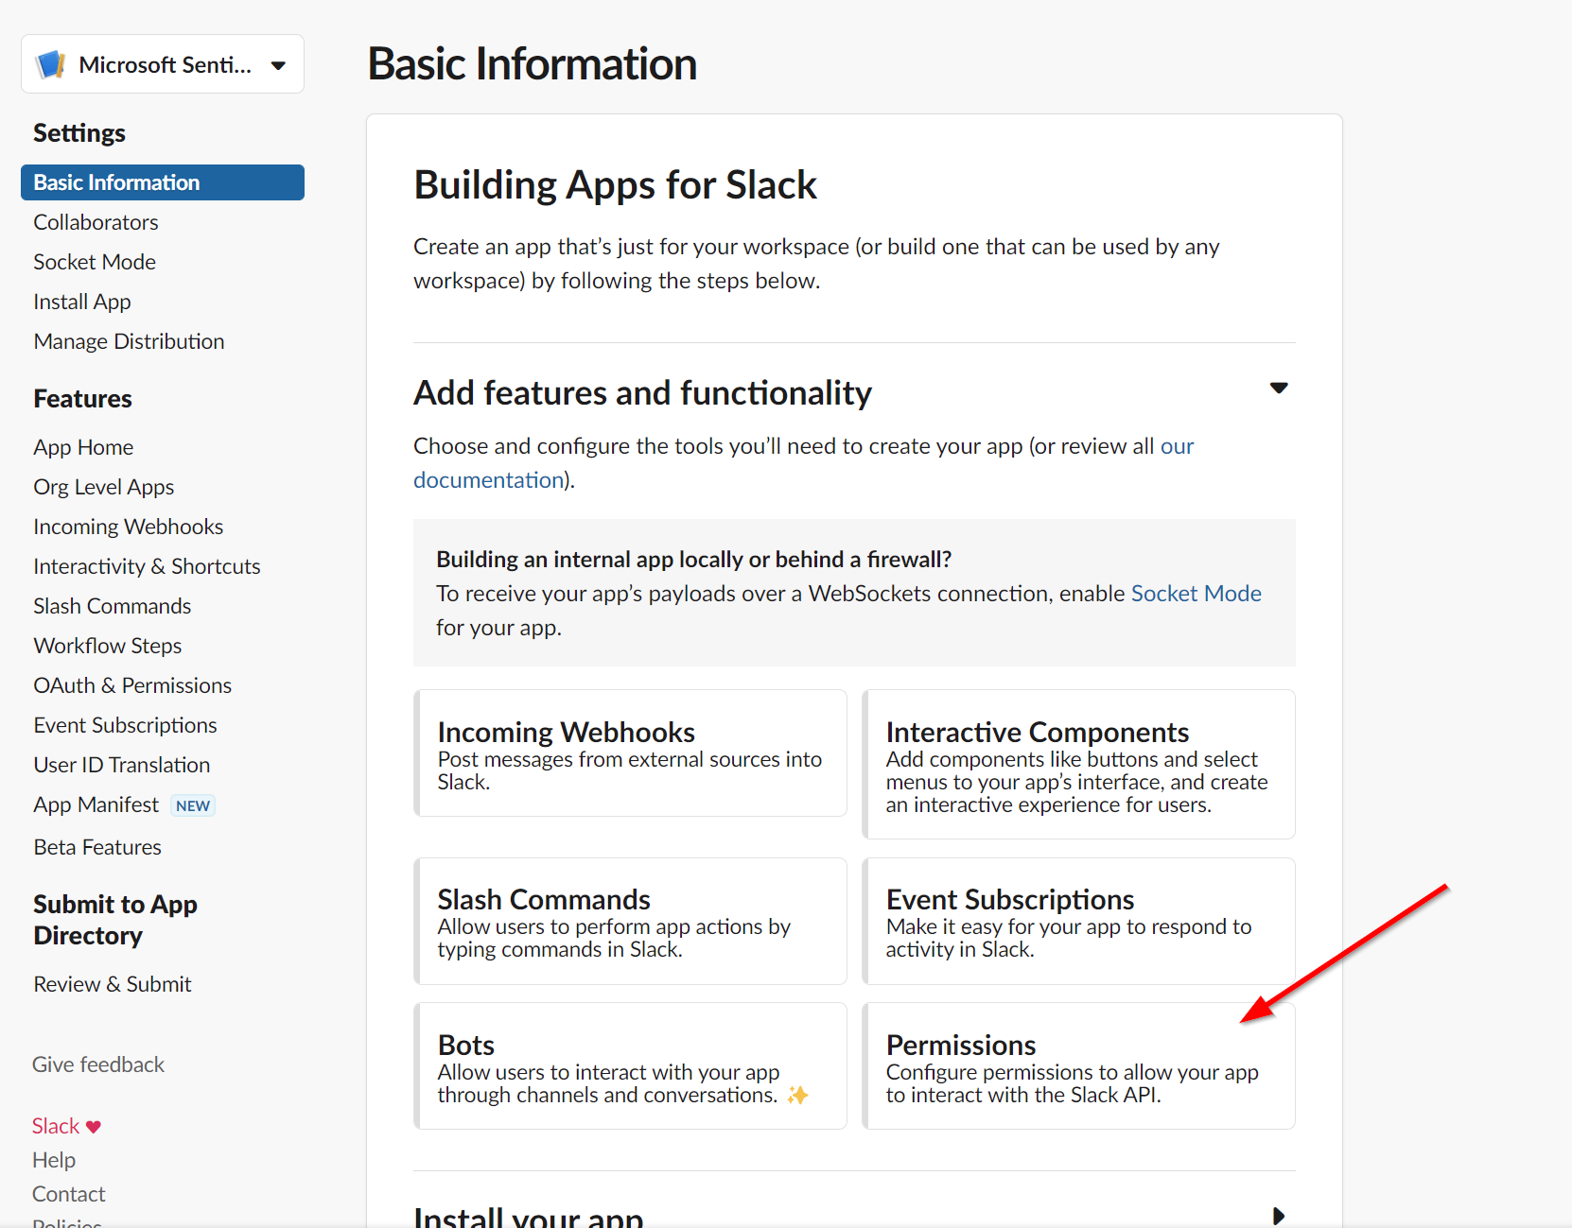The image size is (1572, 1228).
Task: Click the NEW badge beside App Manifest
Action: tap(193, 805)
